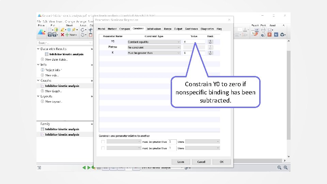
Task: Send to Word icon
Action: coord(276,35)
